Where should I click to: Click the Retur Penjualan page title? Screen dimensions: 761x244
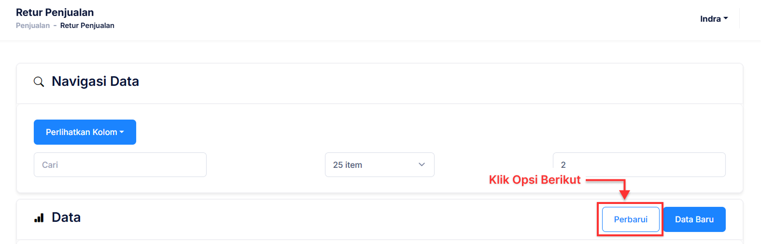55,13
